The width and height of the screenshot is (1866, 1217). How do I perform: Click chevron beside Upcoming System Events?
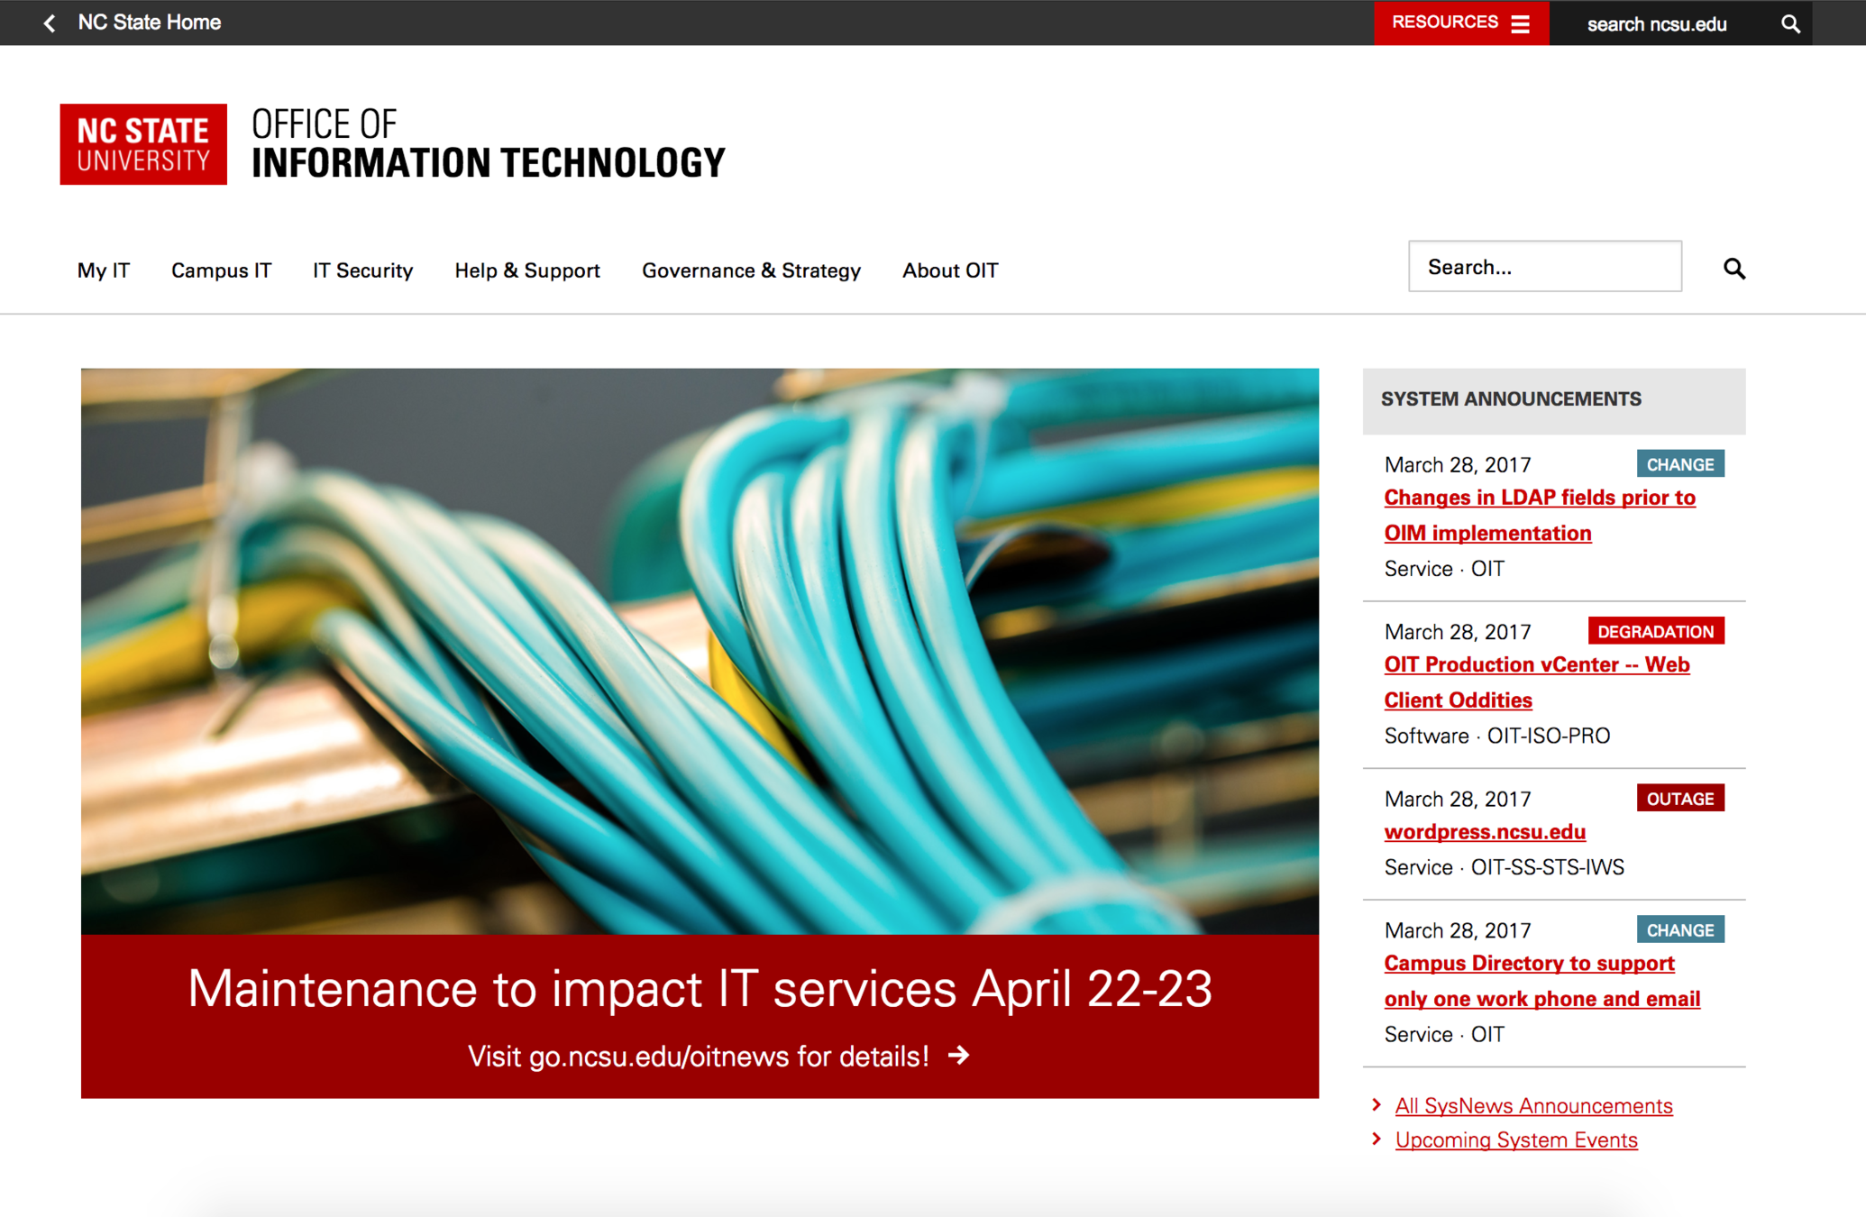click(1376, 1139)
